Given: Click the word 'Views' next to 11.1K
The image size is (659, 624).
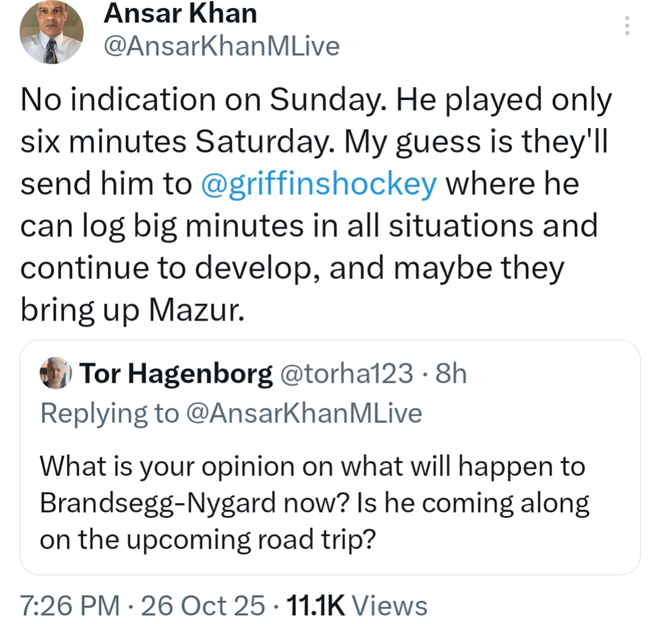Looking at the screenshot, I should 389,606.
